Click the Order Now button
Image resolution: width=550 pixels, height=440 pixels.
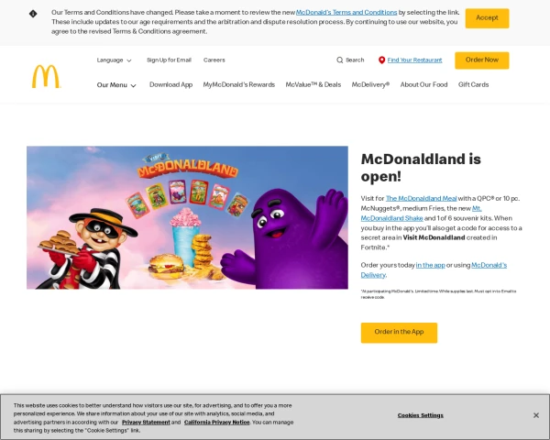[482, 60]
